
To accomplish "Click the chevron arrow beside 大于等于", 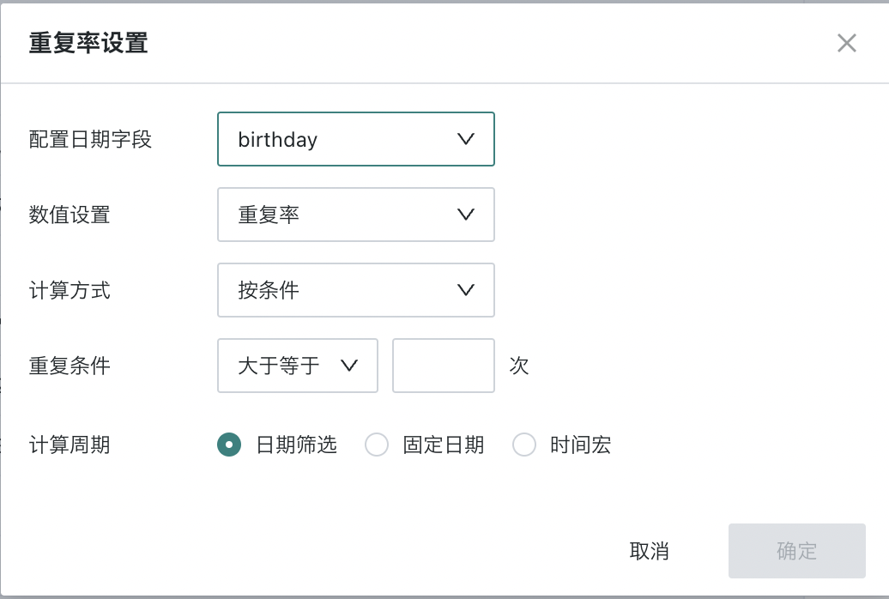I will (349, 366).
